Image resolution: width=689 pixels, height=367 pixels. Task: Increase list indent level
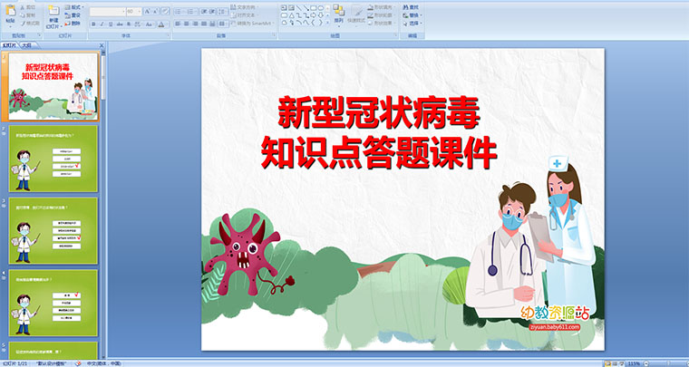(212, 12)
